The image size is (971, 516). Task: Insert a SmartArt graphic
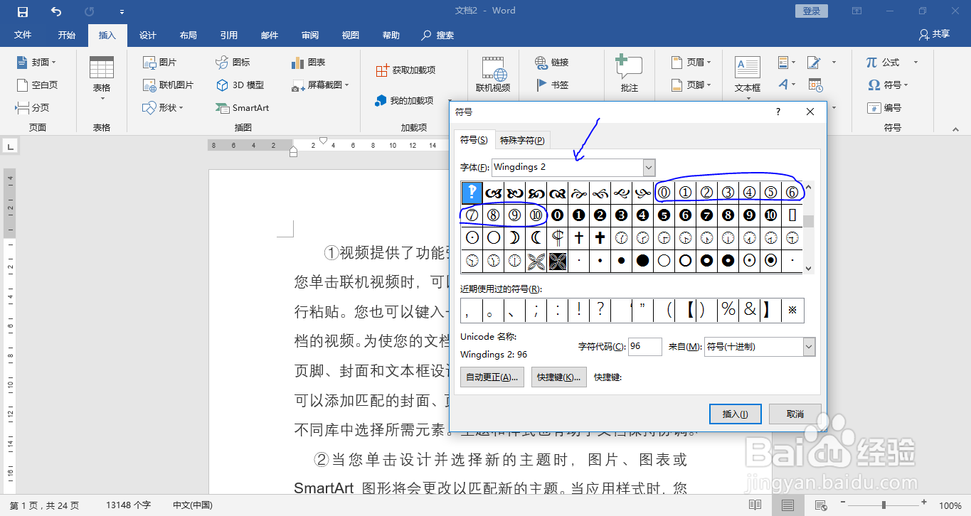pyautogui.click(x=242, y=108)
